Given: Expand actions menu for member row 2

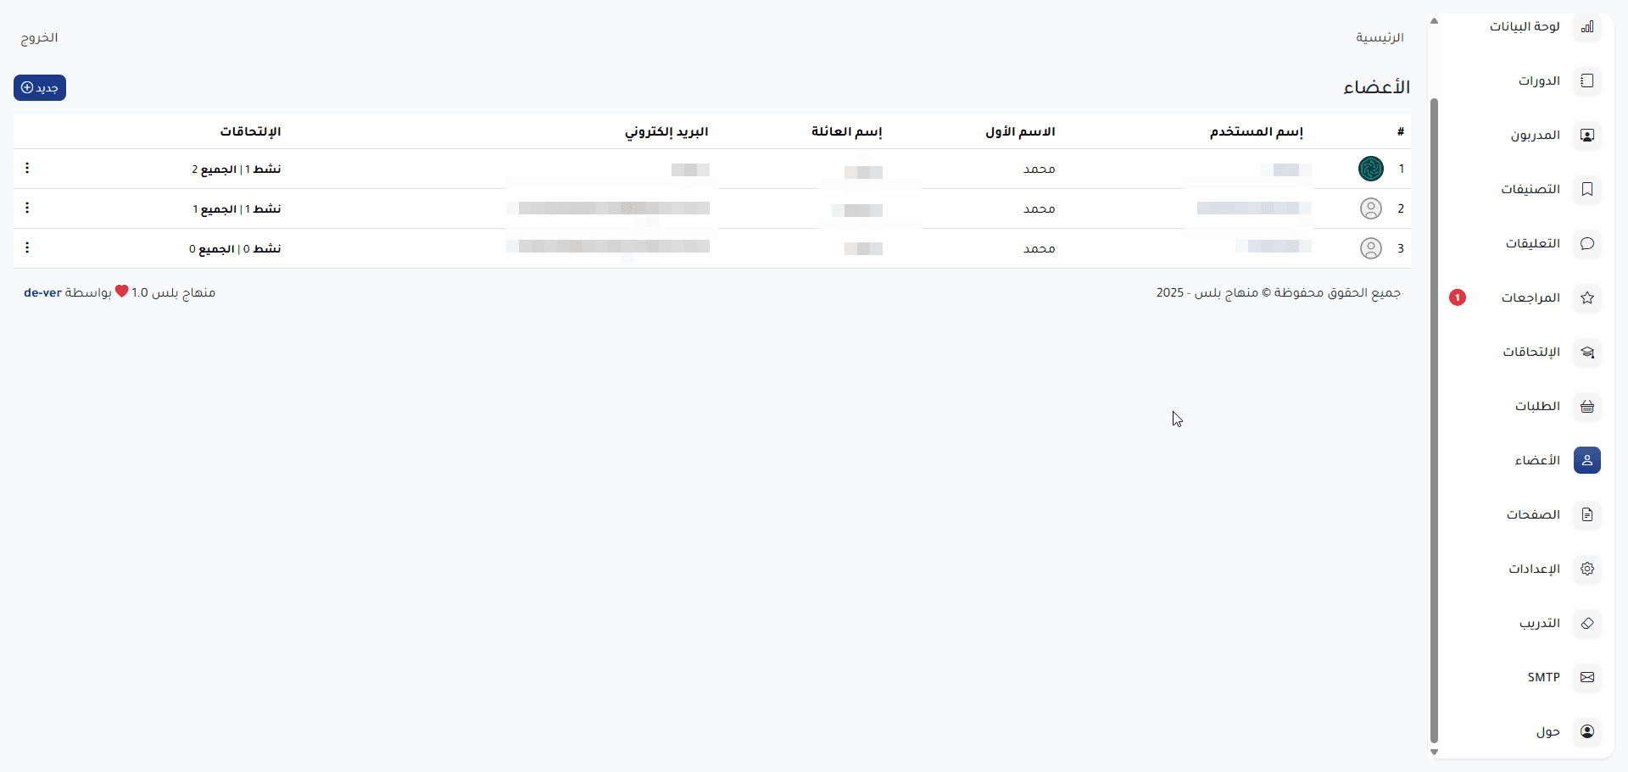Looking at the screenshot, I should 27,208.
